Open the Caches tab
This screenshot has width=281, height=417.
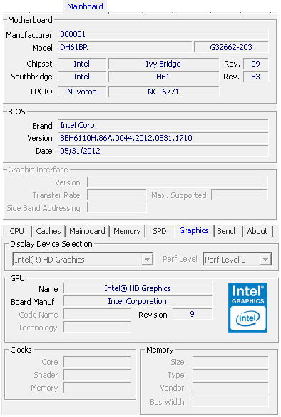[x=48, y=231]
